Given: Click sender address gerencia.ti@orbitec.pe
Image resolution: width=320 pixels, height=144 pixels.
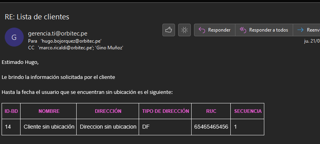Looking at the screenshot, I should point(58,34).
